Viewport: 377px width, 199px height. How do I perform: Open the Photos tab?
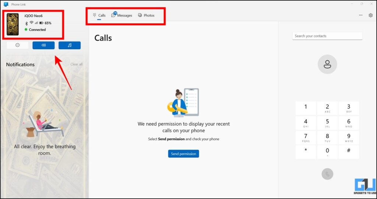[146, 15]
